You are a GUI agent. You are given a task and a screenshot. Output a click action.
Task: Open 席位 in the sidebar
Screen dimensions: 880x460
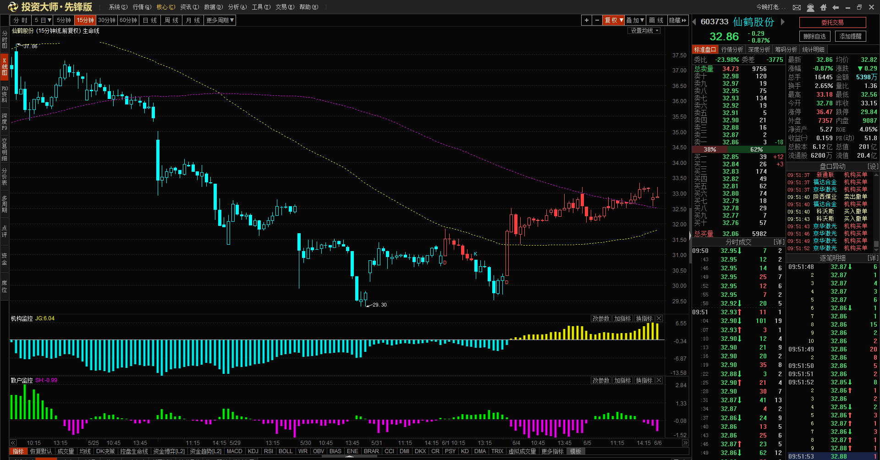(x=4, y=286)
